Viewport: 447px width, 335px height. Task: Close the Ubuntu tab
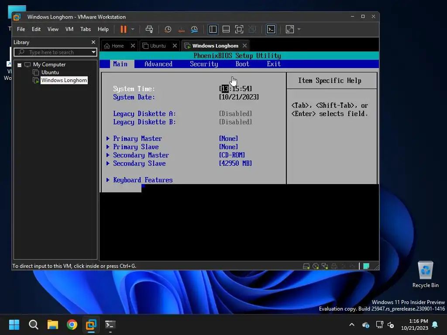pos(175,45)
